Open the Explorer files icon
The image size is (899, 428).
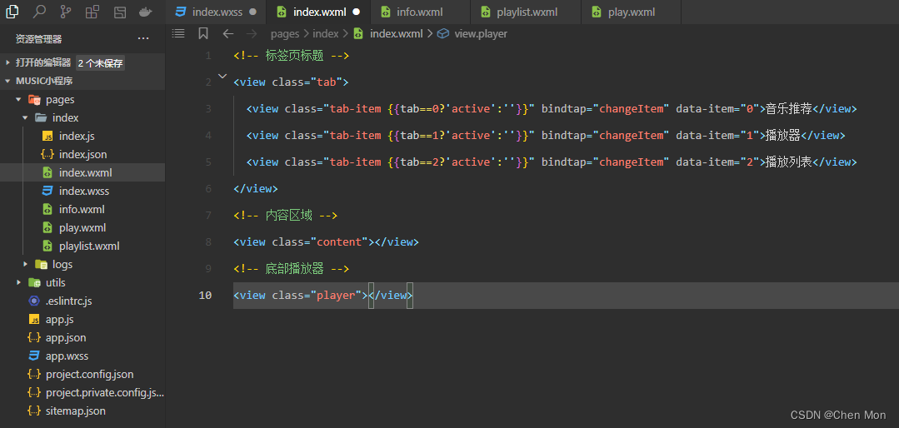pyautogui.click(x=12, y=11)
